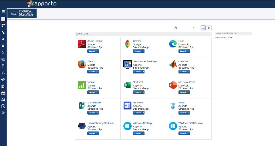Toggle the descending sort order button

pyautogui.click(x=209, y=28)
